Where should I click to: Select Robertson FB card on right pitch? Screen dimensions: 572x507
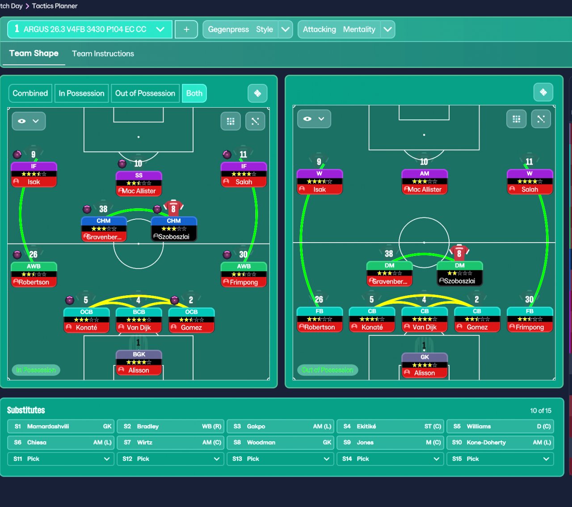pos(320,320)
